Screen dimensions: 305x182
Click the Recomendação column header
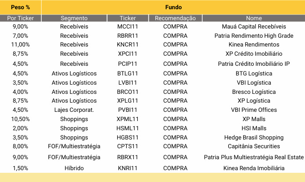pyautogui.click(x=175, y=18)
